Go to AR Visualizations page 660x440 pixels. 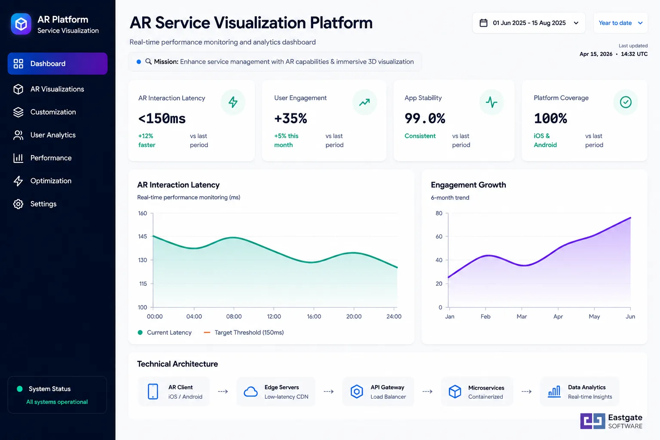pyautogui.click(x=58, y=89)
